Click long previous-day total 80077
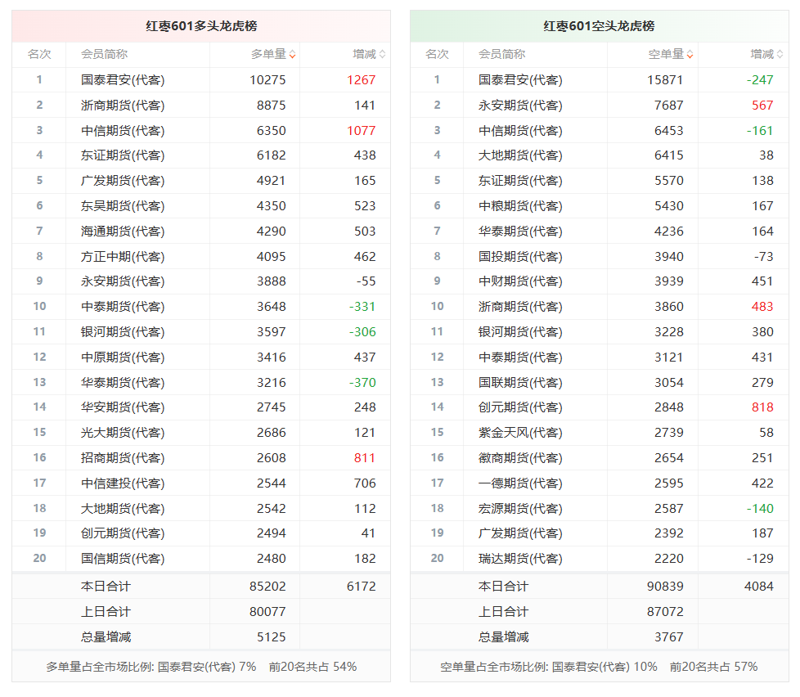 point(267,612)
